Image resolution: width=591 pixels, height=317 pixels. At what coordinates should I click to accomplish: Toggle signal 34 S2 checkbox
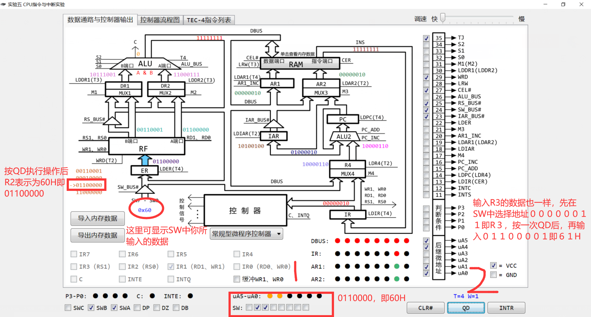point(426,45)
